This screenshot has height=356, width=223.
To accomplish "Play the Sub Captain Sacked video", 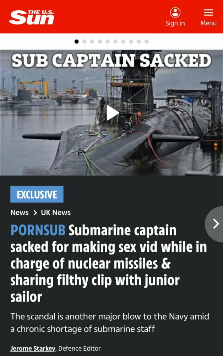I will pos(113,112).
